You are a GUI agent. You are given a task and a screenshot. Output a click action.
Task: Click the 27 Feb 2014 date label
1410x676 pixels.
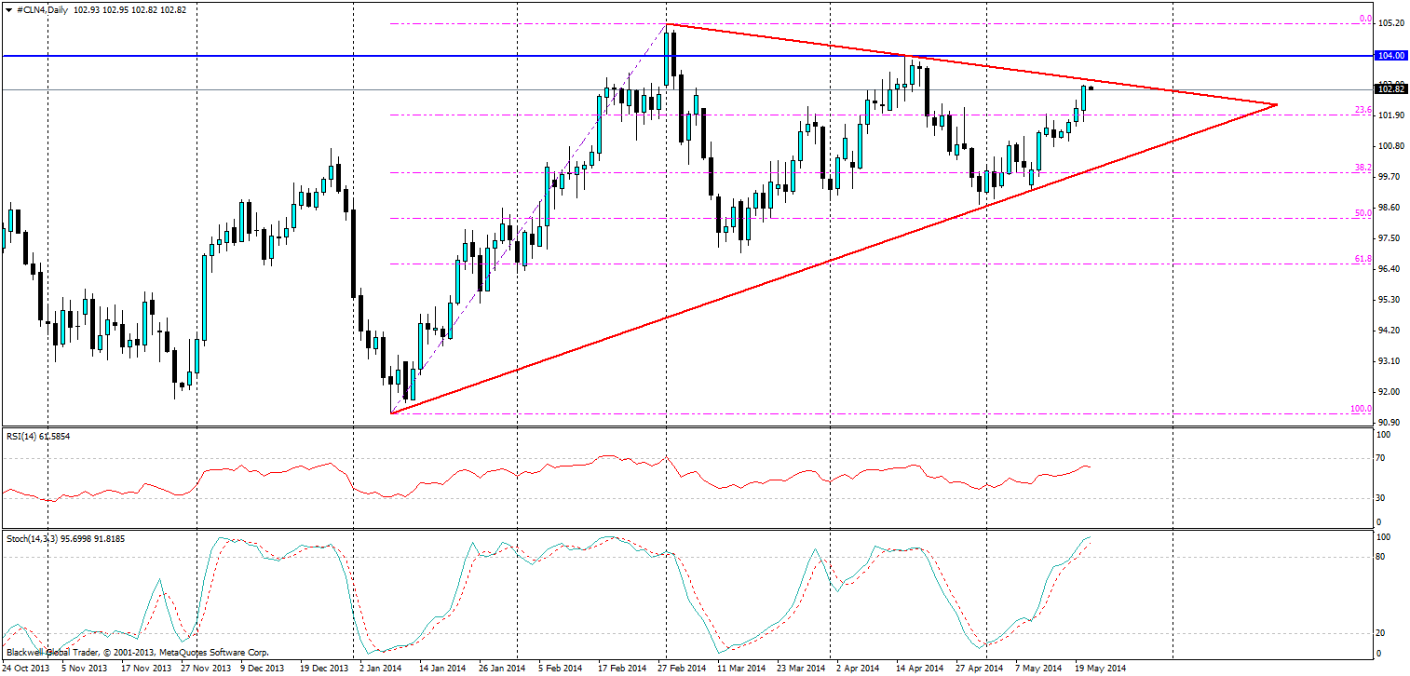point(682,669)
